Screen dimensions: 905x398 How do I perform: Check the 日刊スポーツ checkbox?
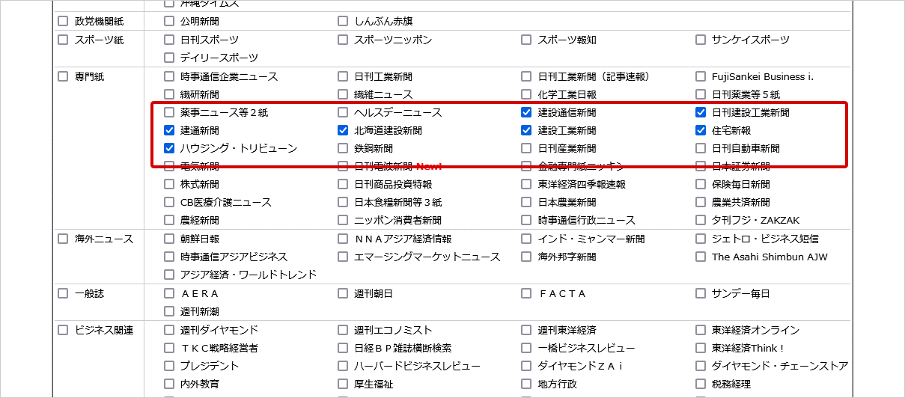tap(169, 40)
